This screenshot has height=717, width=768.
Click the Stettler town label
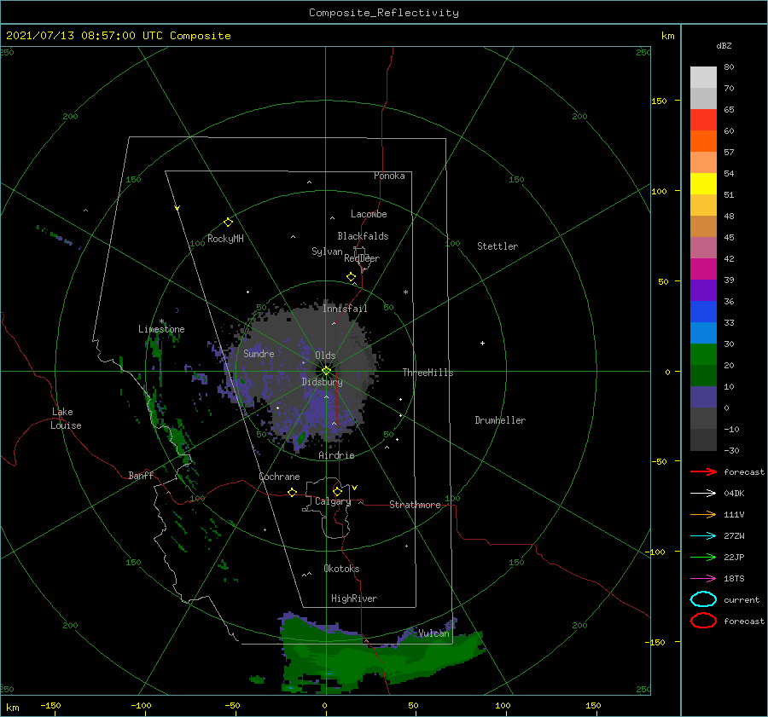497,246
